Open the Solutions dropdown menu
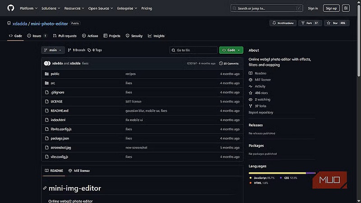 pyautogui.click(x=51, y=8)
